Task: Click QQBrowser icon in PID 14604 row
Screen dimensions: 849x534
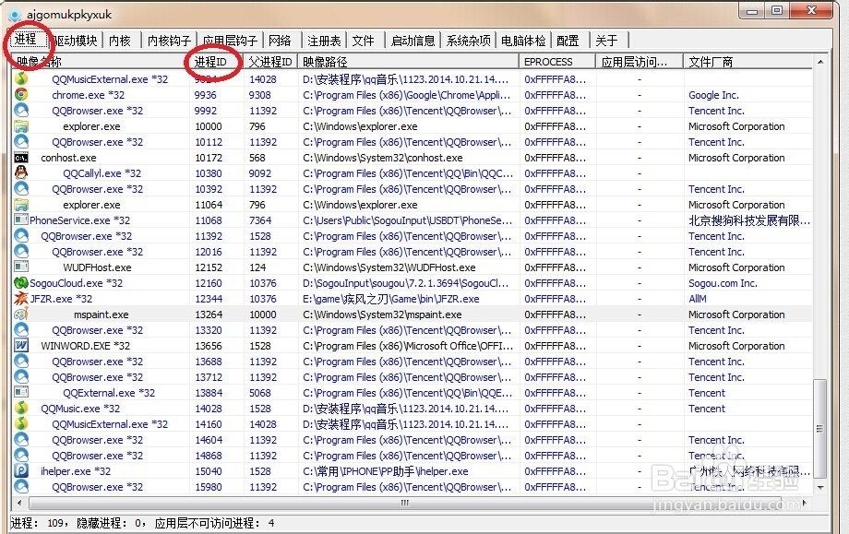Action: [x=21, y=440]
